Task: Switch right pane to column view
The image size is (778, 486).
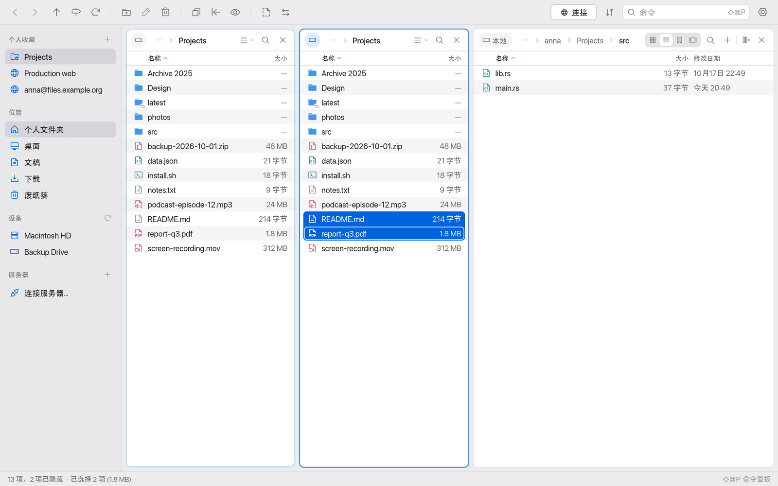Action: point(680,40)
